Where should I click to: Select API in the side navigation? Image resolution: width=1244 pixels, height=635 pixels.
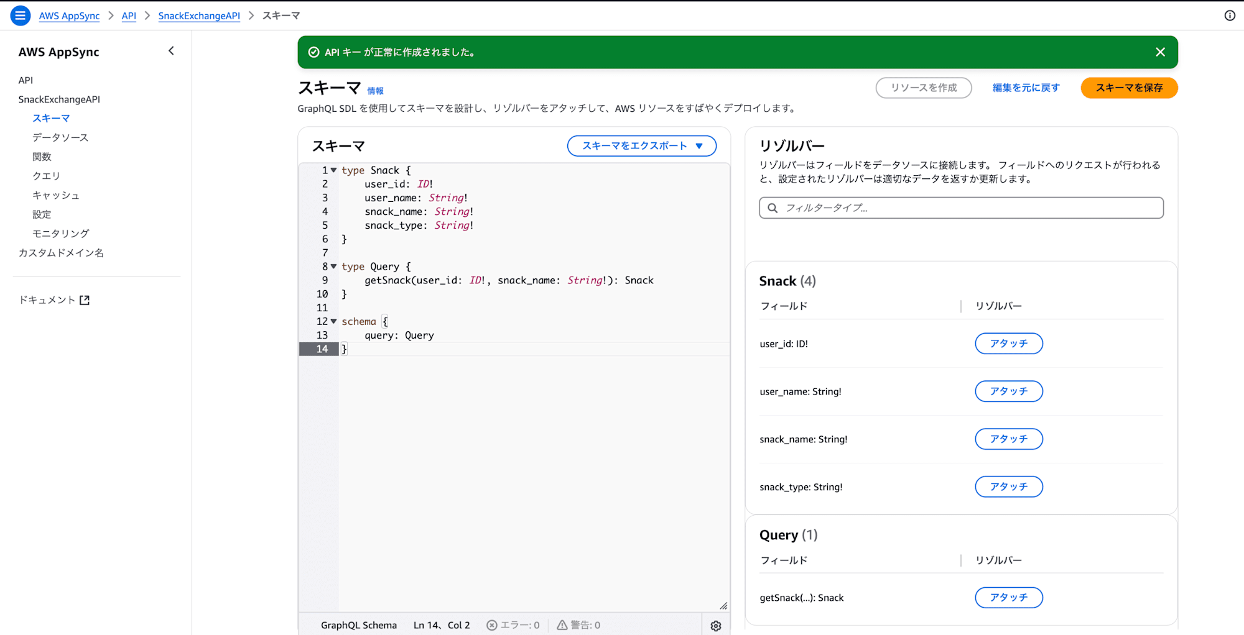26,80
